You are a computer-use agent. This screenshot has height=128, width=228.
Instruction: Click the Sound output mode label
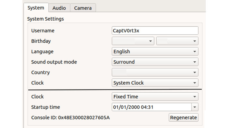click(x=54, y=62)
